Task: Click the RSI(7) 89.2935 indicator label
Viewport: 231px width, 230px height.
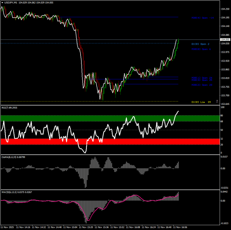Action: (x=10, y=108)
